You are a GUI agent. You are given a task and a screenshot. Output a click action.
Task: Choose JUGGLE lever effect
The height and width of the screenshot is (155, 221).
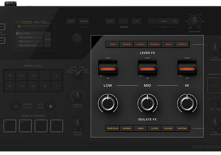[x=141, y=44]
